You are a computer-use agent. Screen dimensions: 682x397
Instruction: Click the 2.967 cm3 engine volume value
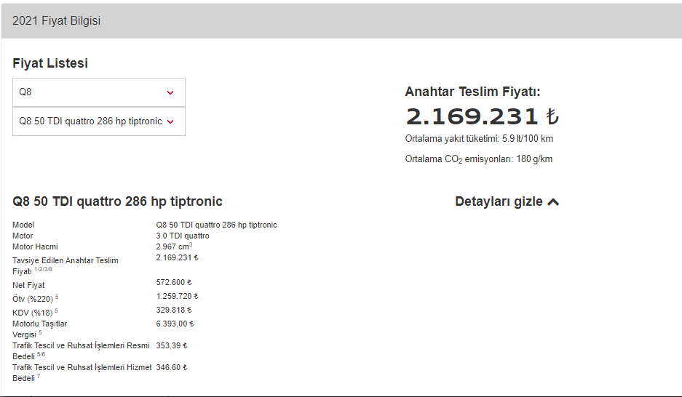[174, 246]
